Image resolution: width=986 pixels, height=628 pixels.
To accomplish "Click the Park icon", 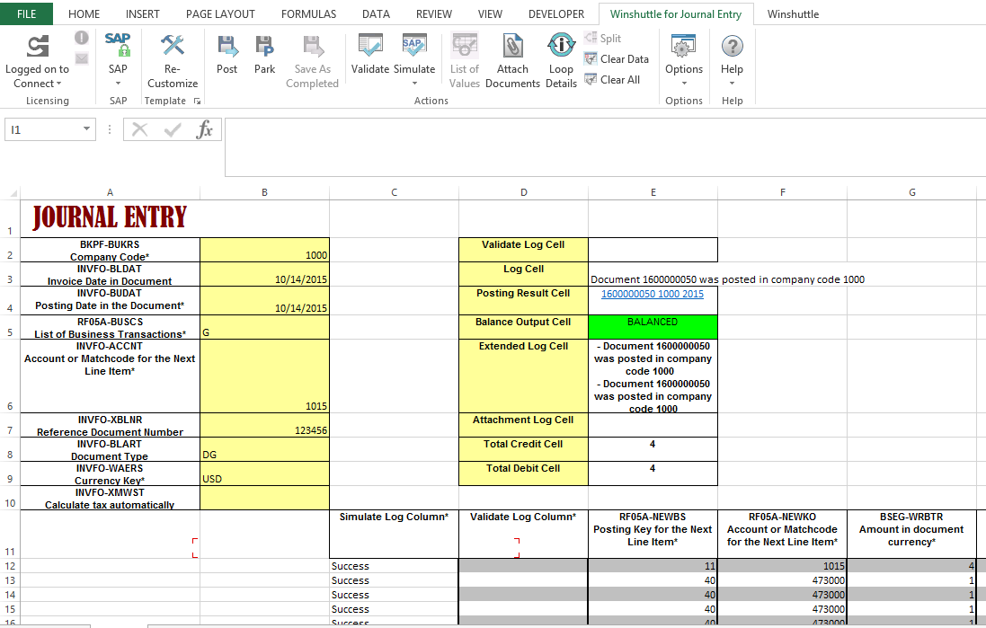I will coord(264,46).
